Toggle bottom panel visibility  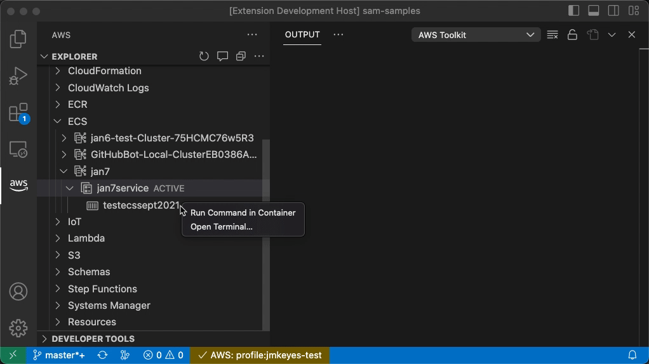click(x=594, y=11)
